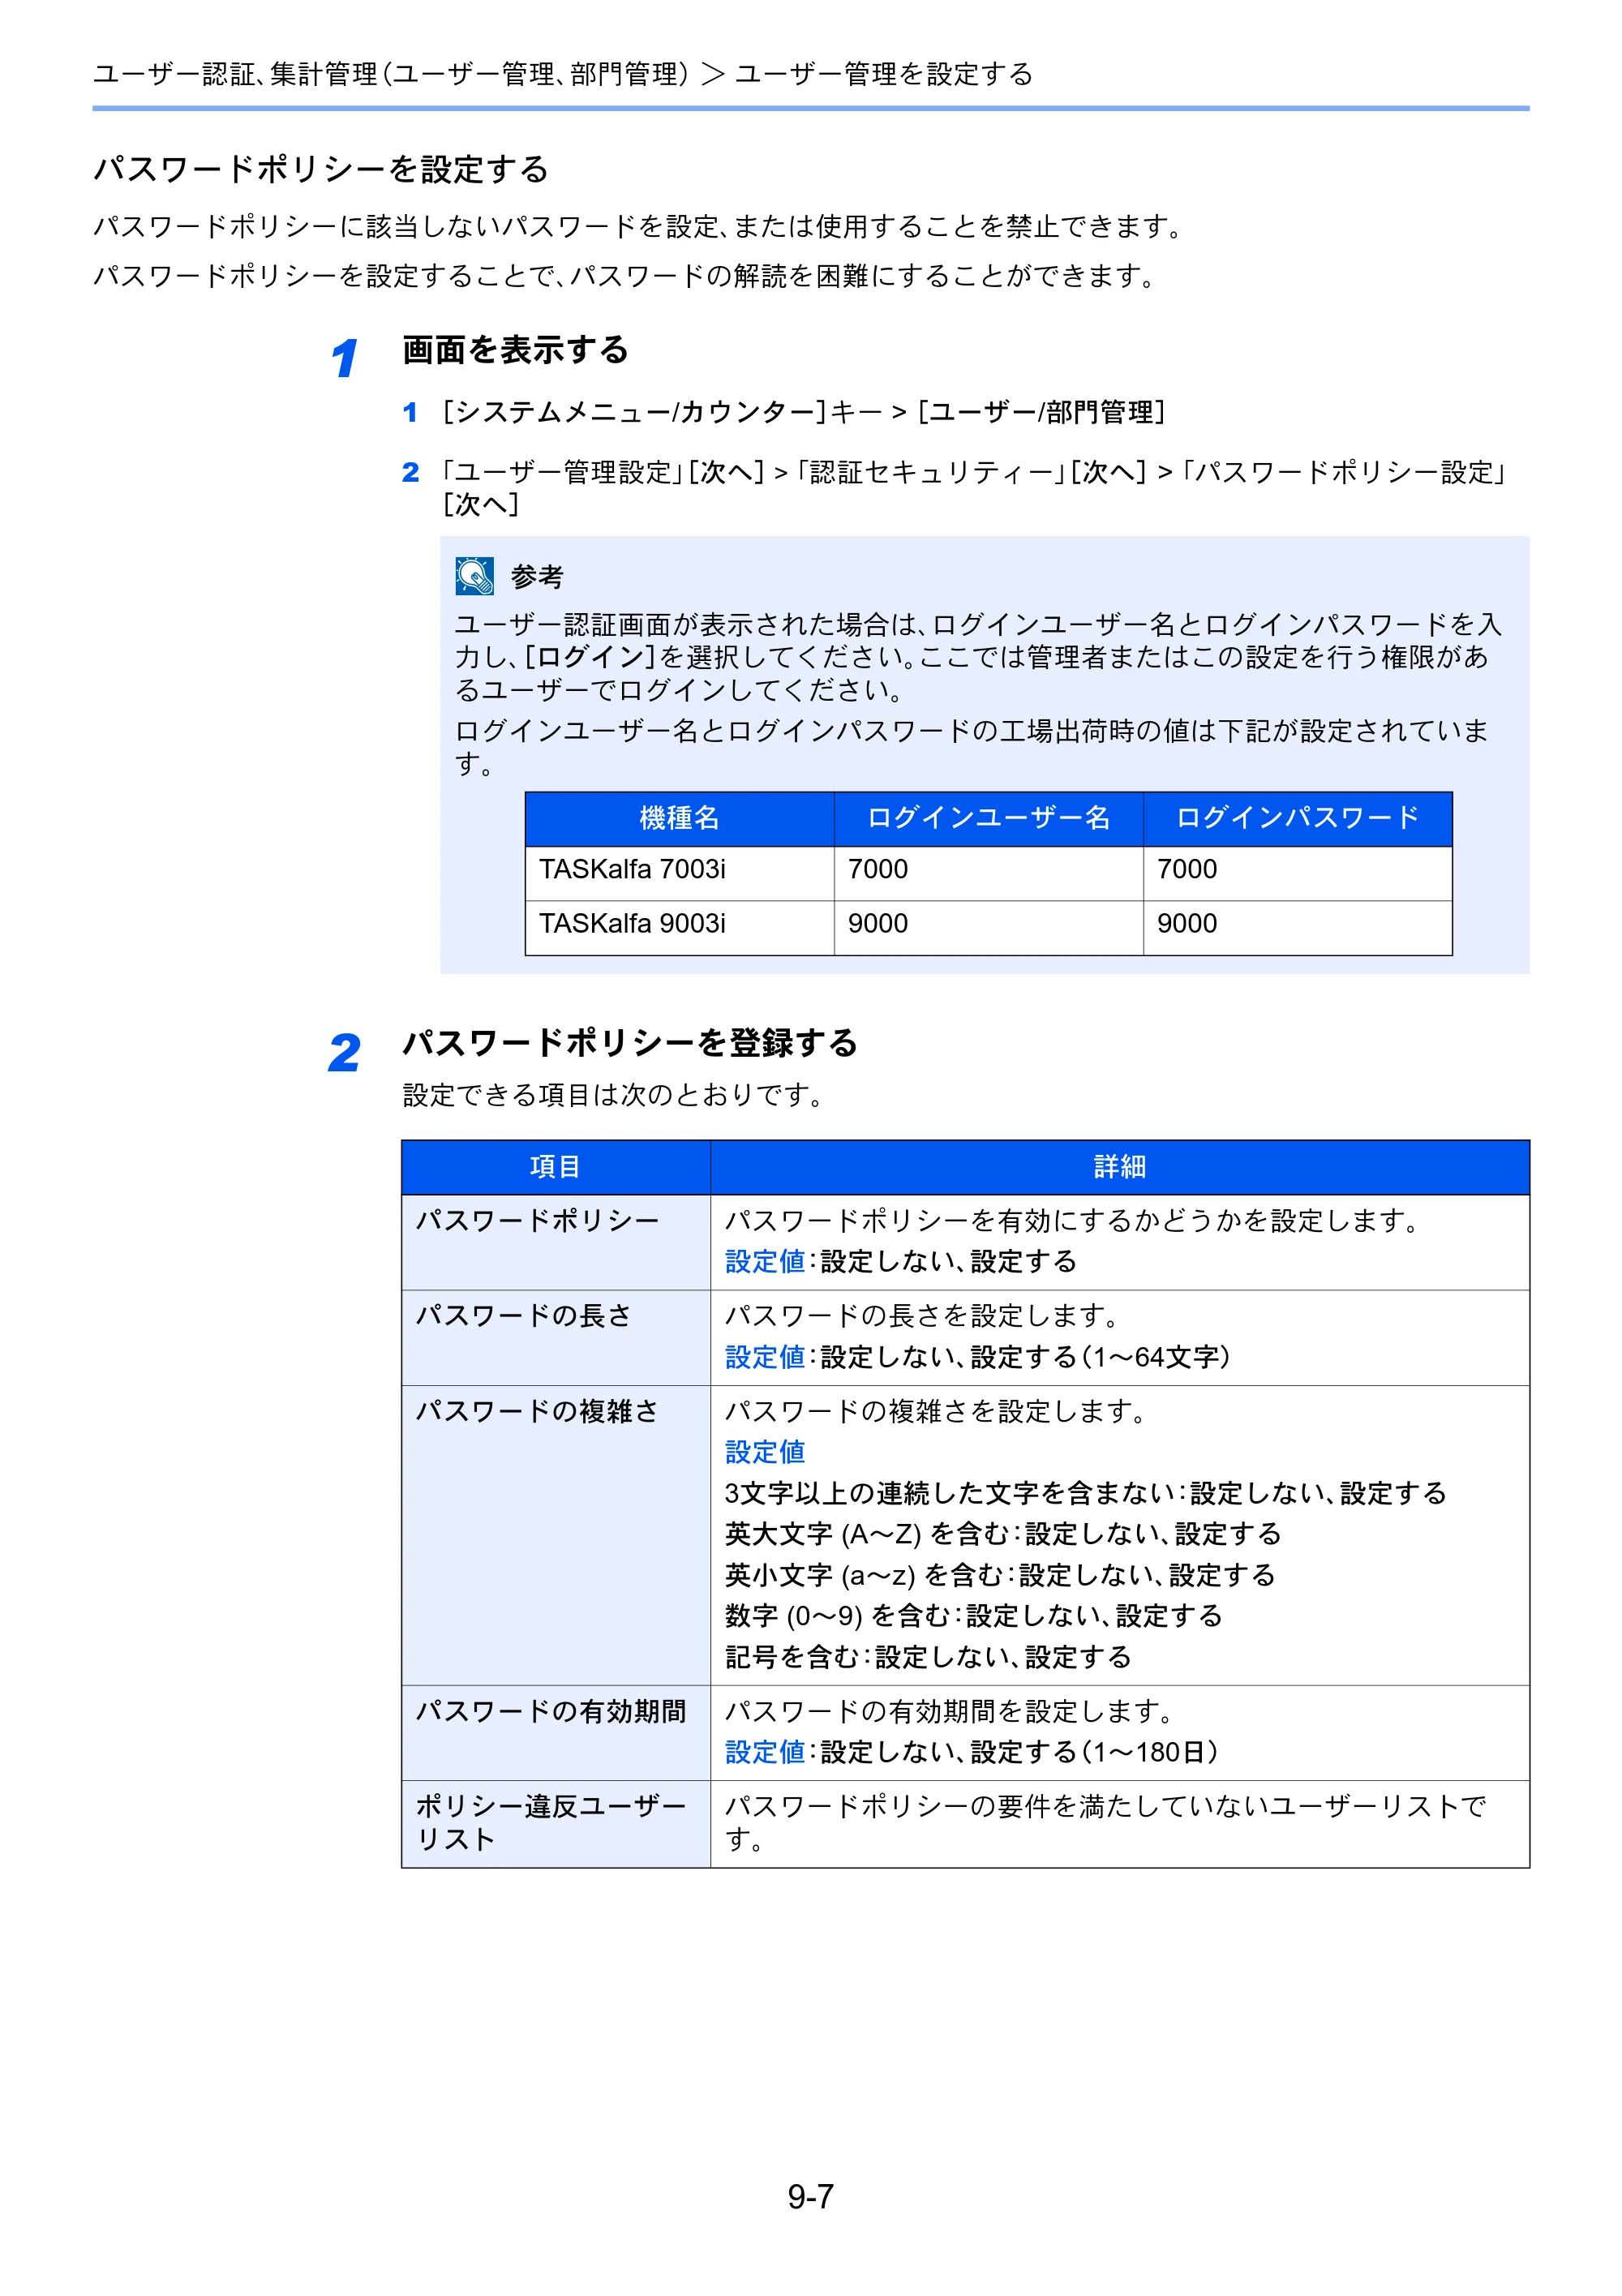Click login user name 7000 cell

pyautogui.click(x=989, y=873)
